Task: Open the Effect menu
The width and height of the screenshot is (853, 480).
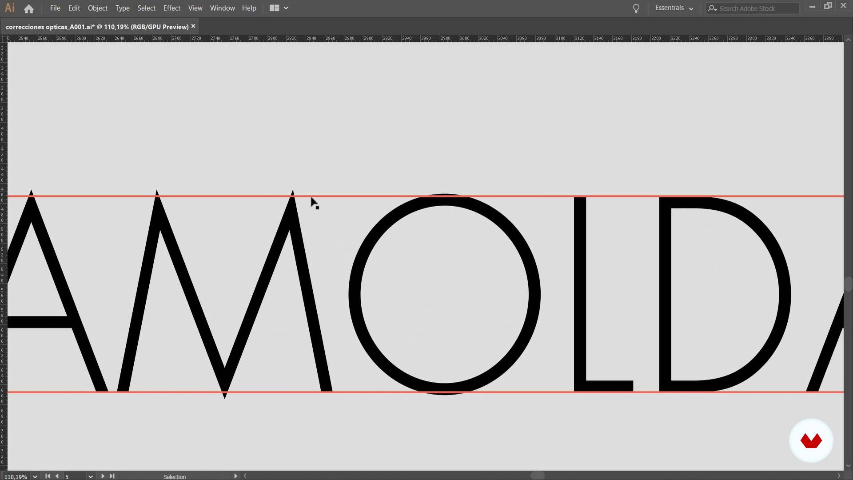Action: [x=171, y=8]
